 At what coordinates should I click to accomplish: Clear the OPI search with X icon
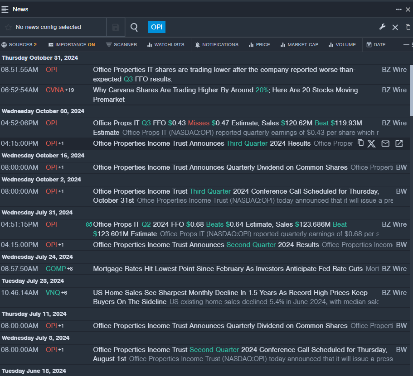point(395,27)
